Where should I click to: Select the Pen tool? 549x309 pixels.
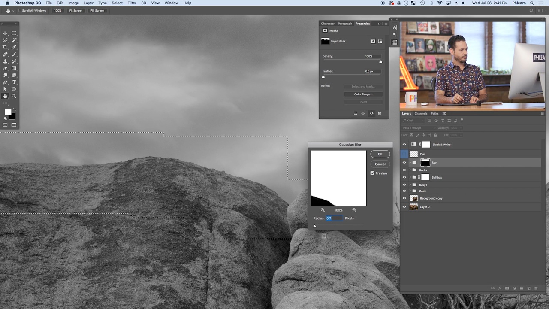click(5, 82)
